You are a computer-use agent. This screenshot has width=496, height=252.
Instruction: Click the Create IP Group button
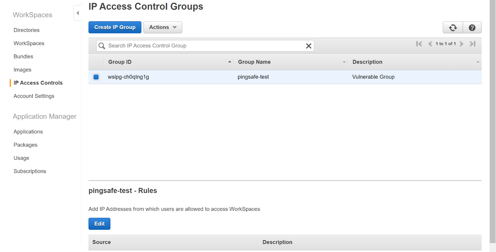click(x=115, y=27)
